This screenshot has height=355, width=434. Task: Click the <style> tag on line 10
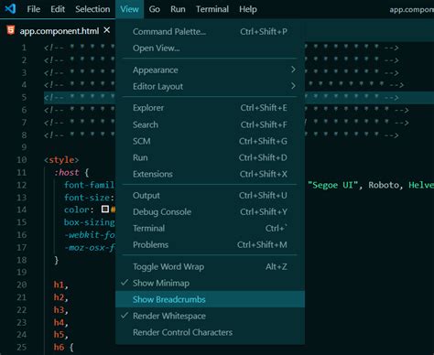tap(61, 160)
